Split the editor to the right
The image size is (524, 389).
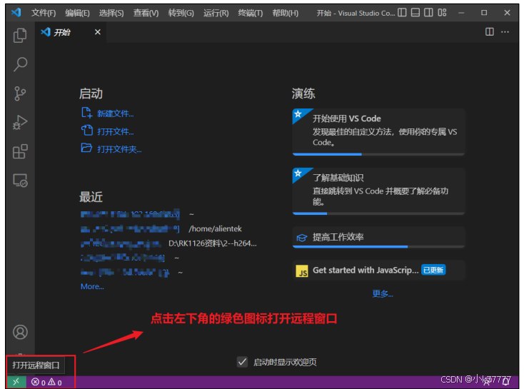pyautogui.click(x=490, y=31)
